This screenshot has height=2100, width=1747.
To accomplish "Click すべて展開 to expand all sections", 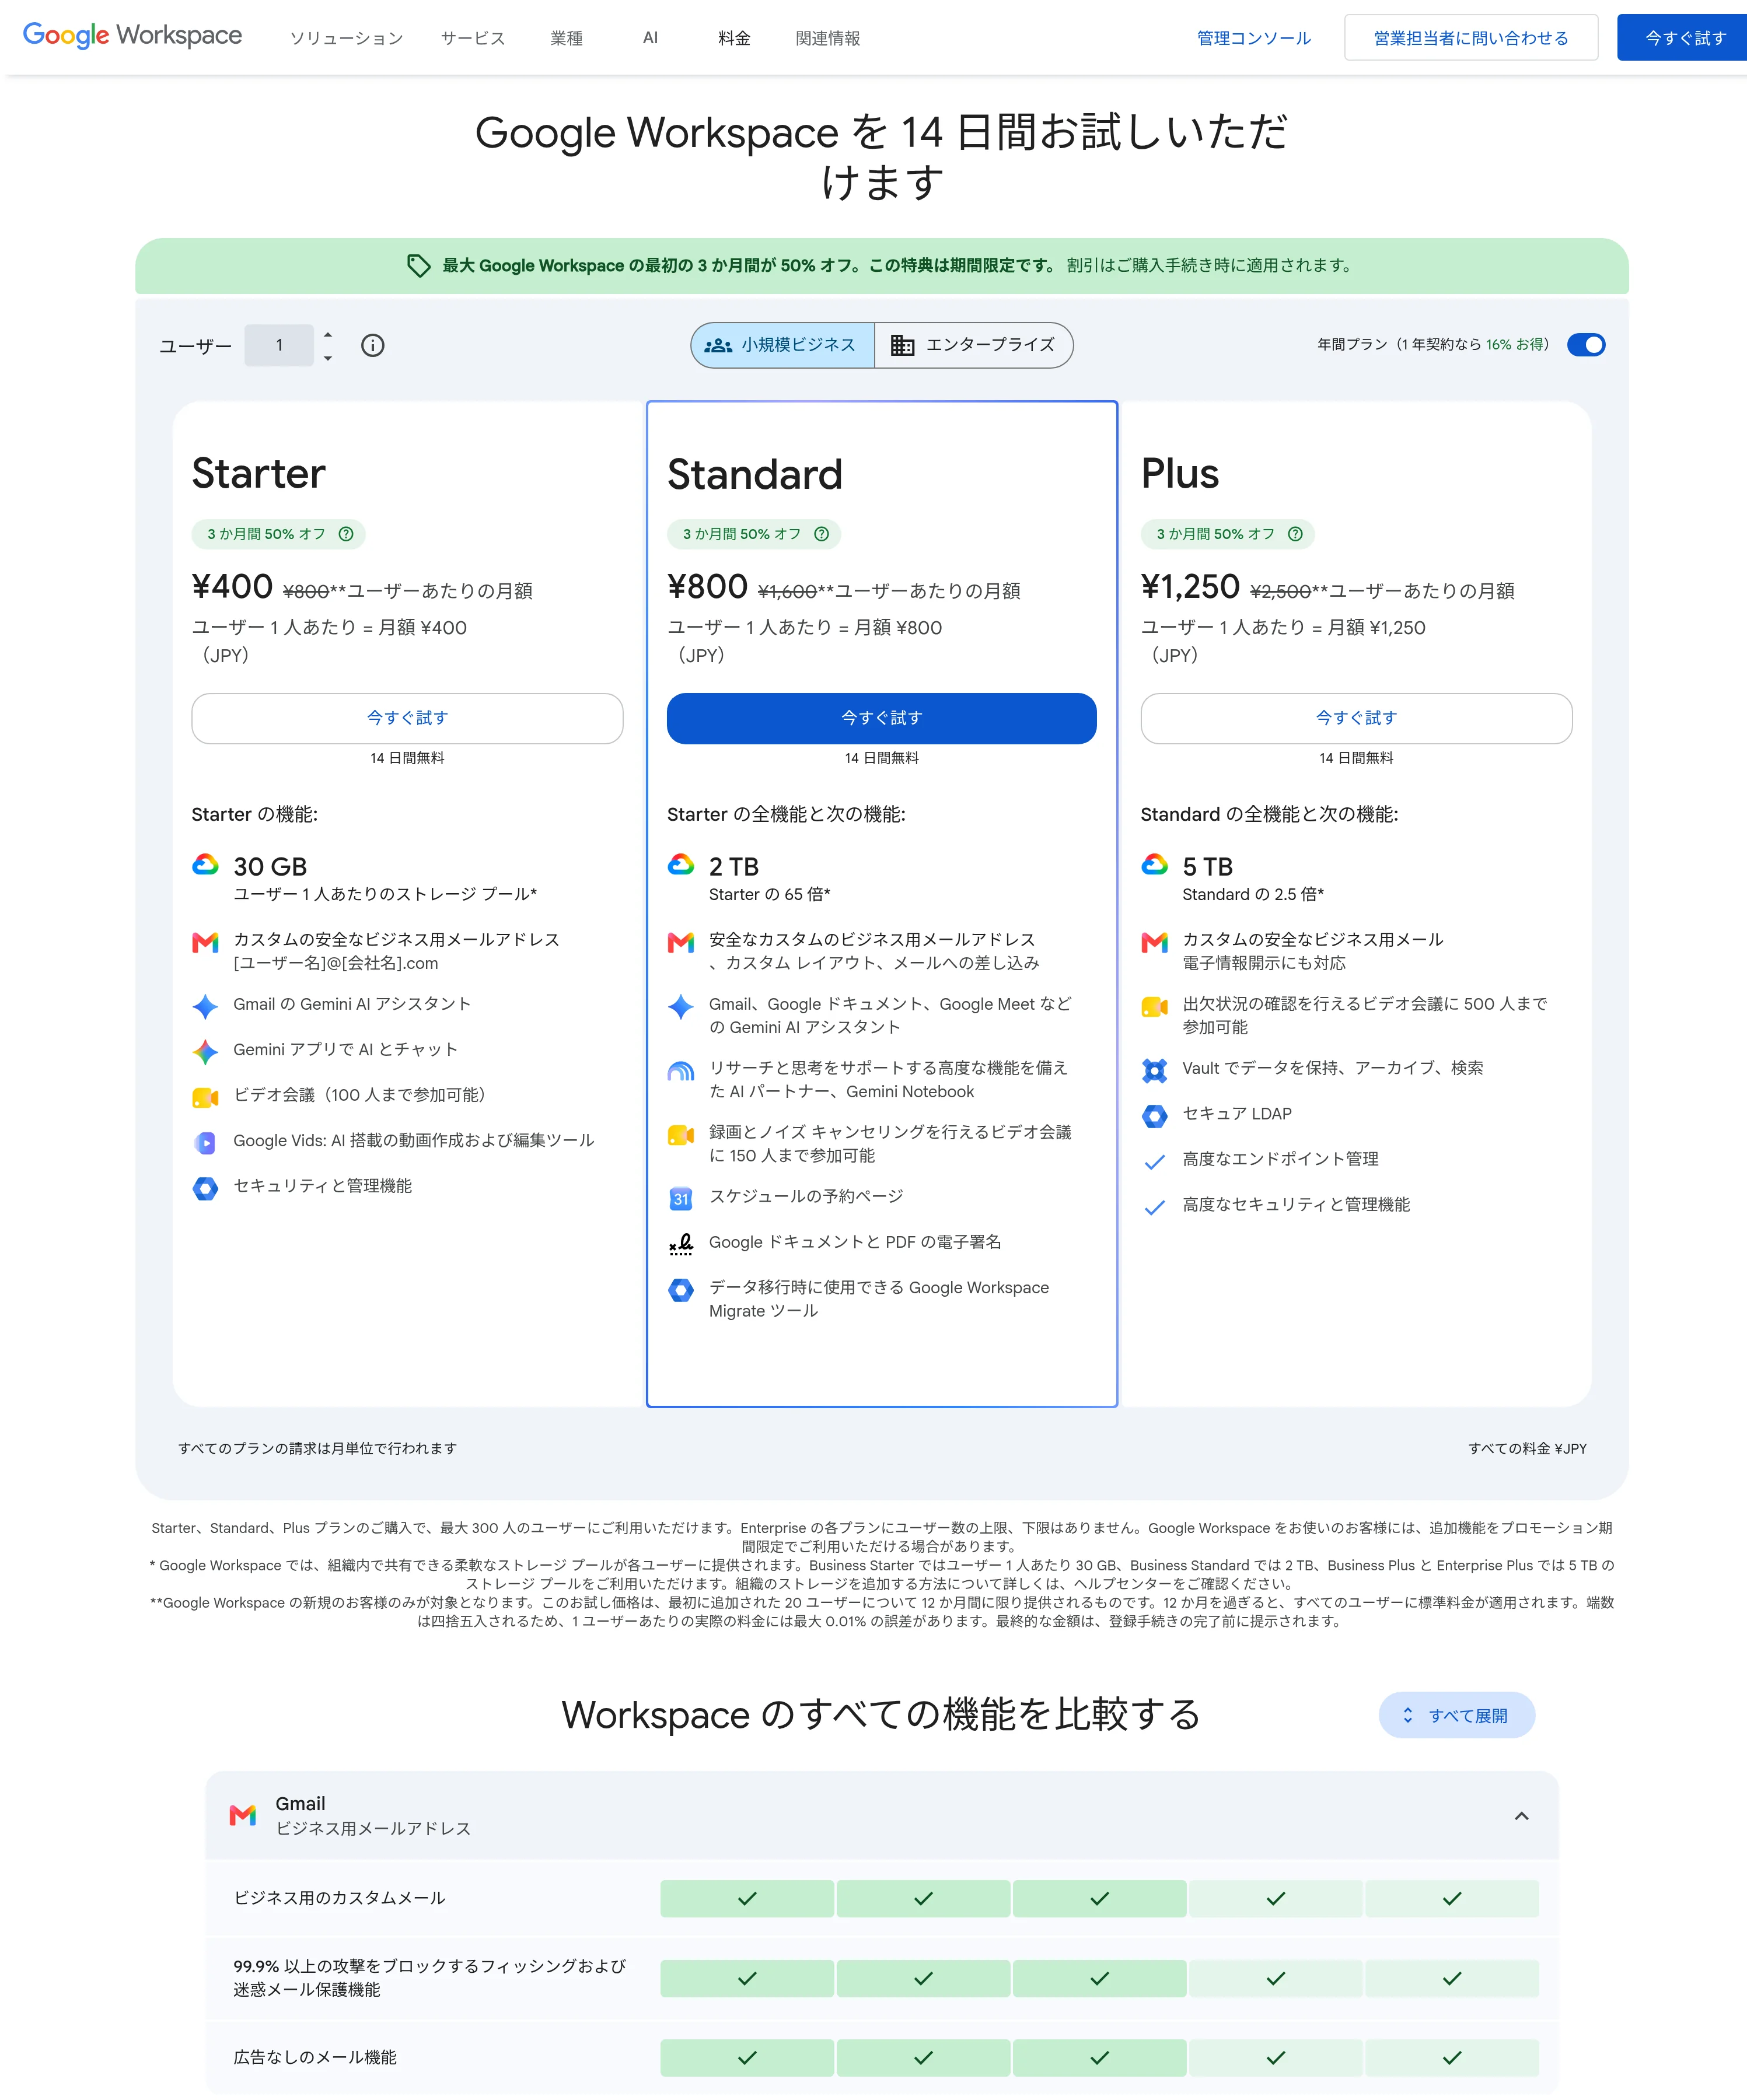I will pyautogui.click(x=1456, y=1715).
